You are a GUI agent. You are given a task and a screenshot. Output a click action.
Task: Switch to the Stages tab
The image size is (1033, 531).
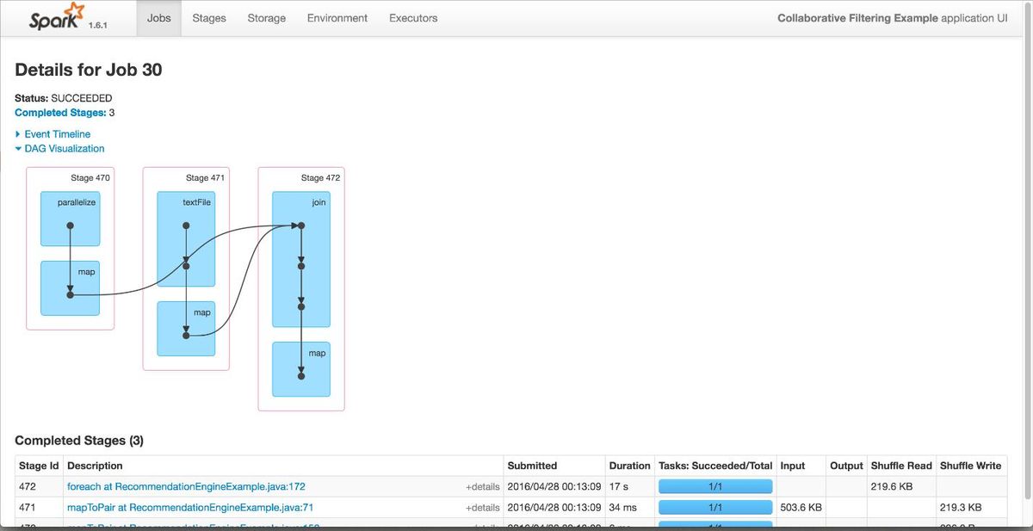pos(208,17)
